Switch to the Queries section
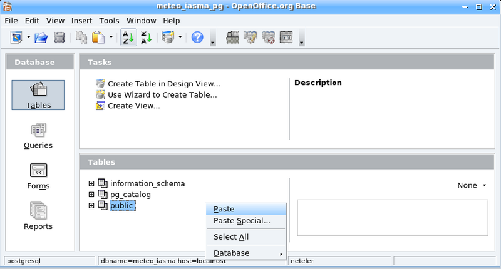Image resolution: width=501 pixels, height=269 pixels. [38, 135]
